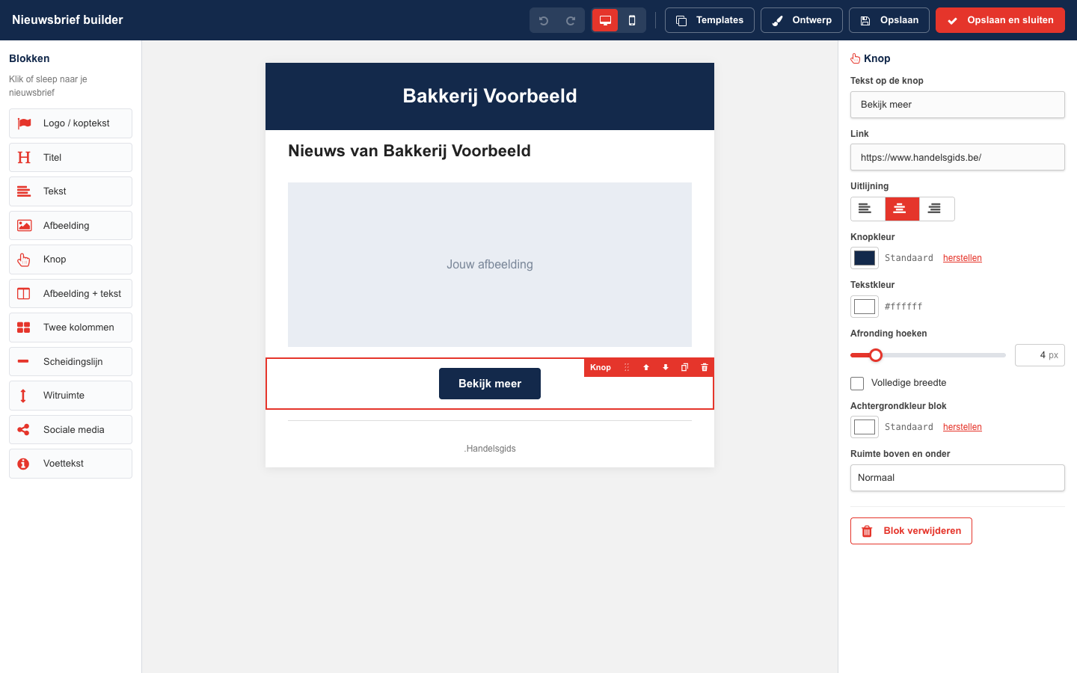1077x673 pixels.
Task: Add a Sociale media block
Action: [70, 430]
